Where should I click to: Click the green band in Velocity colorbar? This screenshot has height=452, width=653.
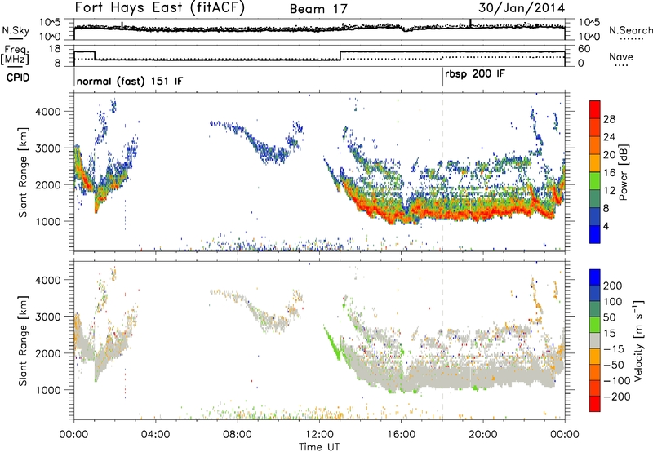(595, 325)
